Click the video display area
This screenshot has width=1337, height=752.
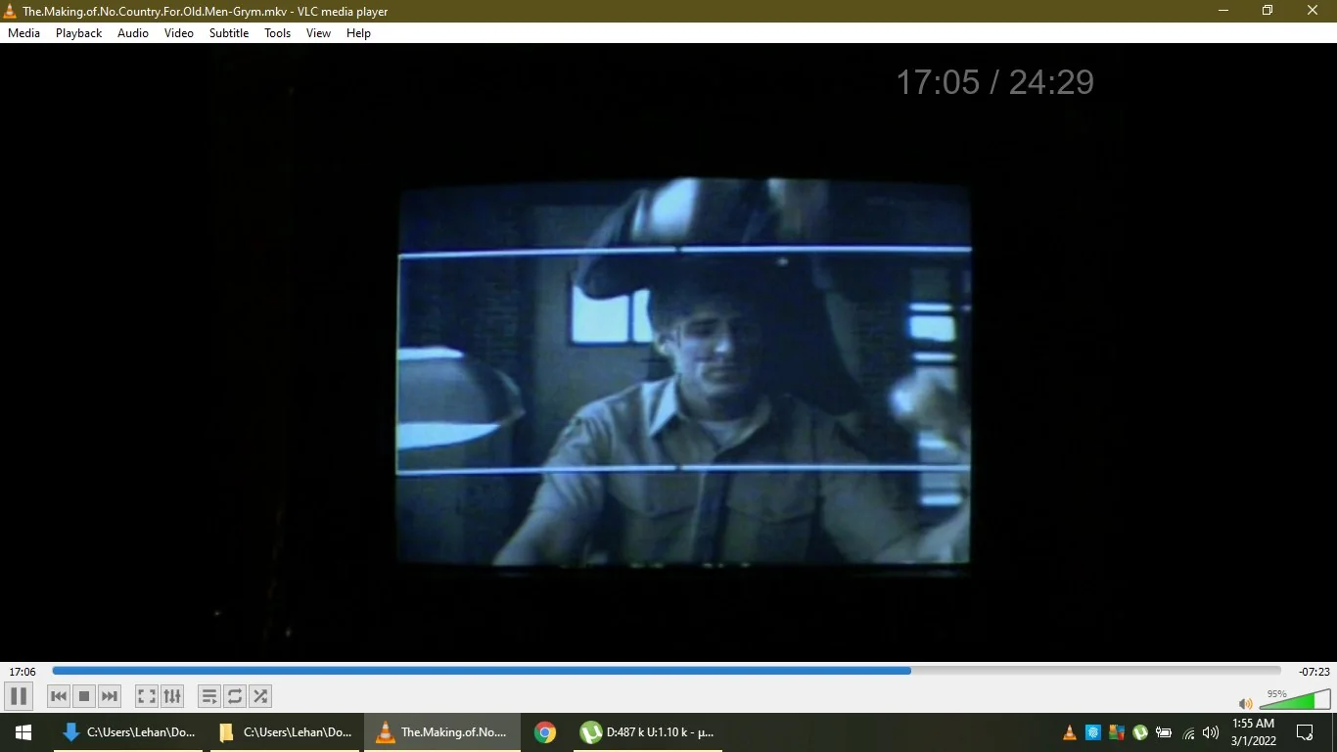coord(668,352)
